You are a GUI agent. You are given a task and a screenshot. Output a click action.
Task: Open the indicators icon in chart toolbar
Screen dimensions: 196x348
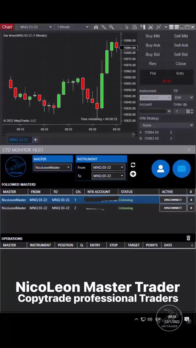coord(151,27)
